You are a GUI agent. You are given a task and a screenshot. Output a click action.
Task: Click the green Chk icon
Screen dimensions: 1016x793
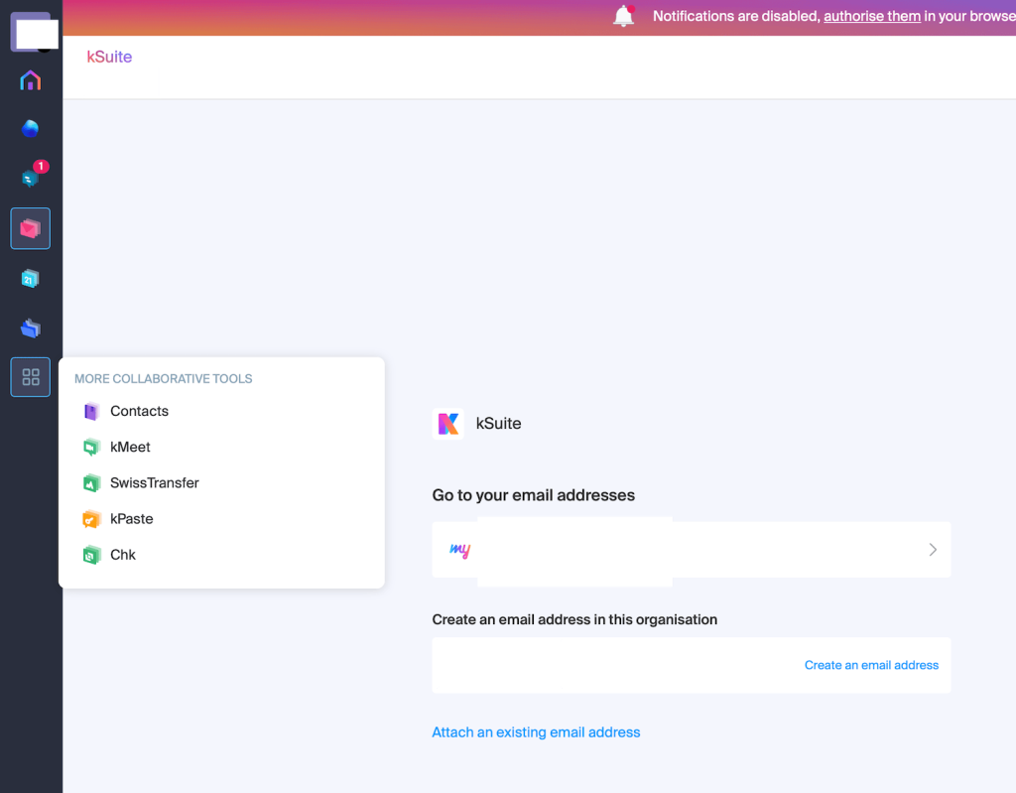coord(91,555)
